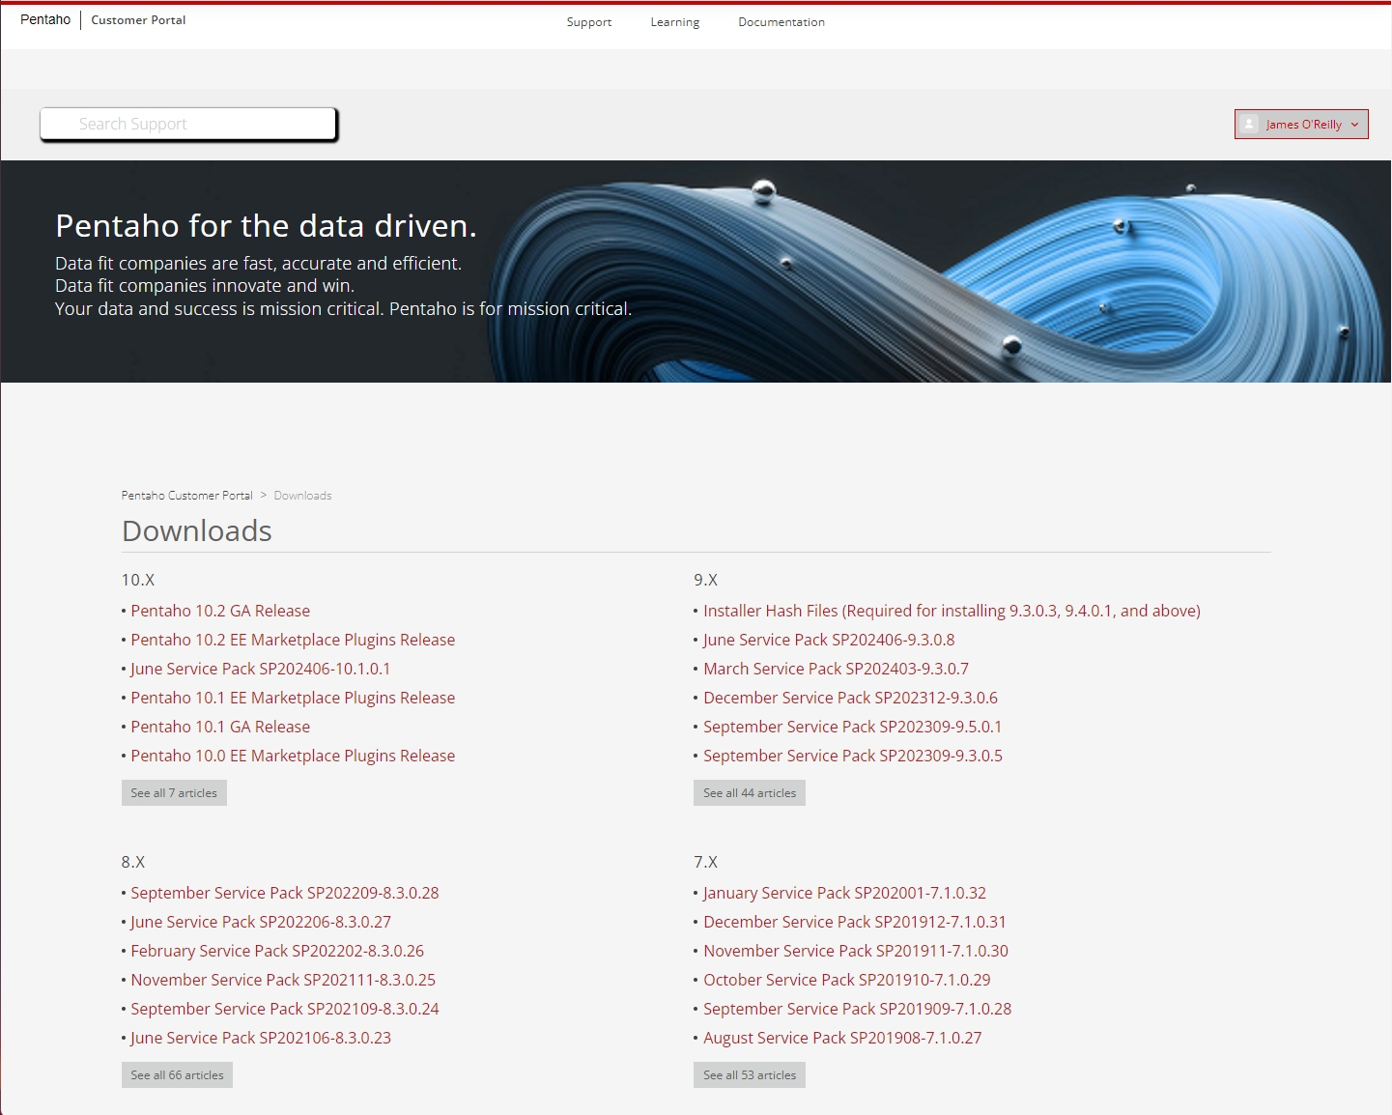Click the Pentaho logo in header
Image resolution: width=1392 pixels, height=1115 pixels.
coord(45,20)
